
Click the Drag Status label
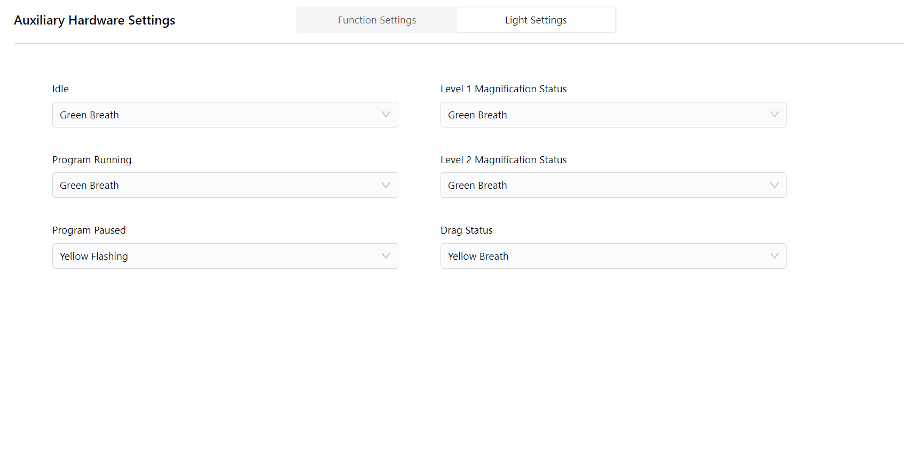point(466,230)
